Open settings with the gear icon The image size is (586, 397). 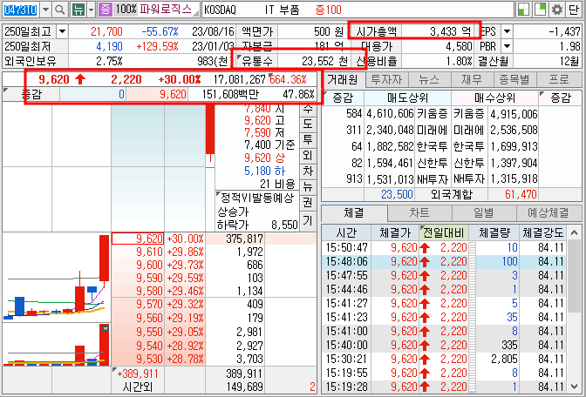click(x=557, y=10)
